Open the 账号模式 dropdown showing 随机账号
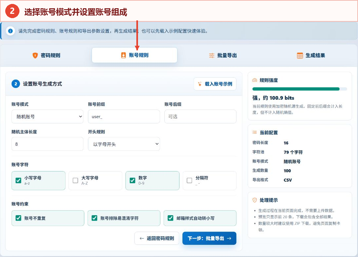This screenshot has height=257, width=358. pos(47,116)
